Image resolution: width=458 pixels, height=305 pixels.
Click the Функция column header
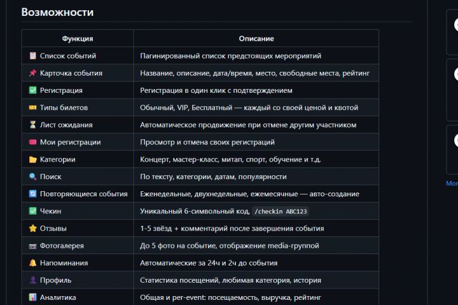[78, 39]
